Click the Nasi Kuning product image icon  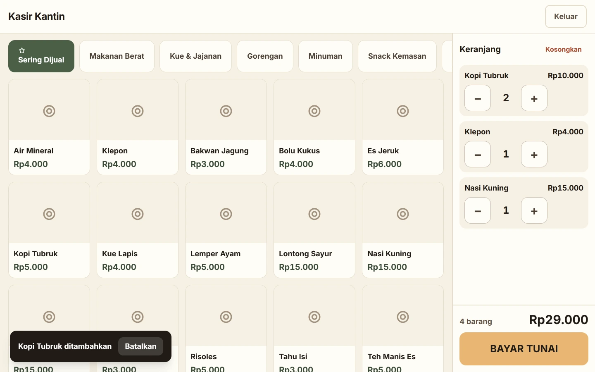coord(403,214)
